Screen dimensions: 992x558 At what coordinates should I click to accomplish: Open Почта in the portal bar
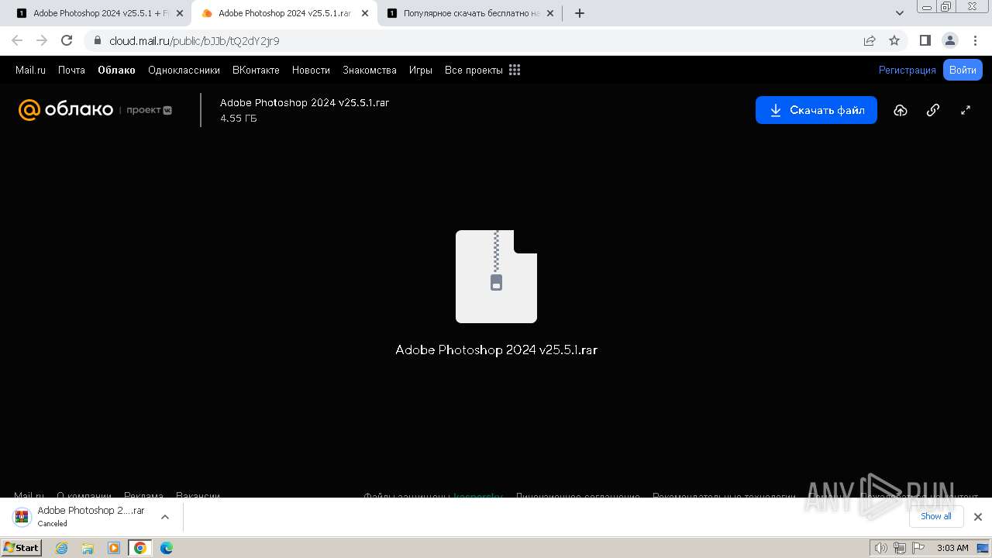(x=71, y=70)
